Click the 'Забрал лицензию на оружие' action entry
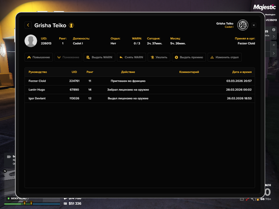 click(128, 90)
